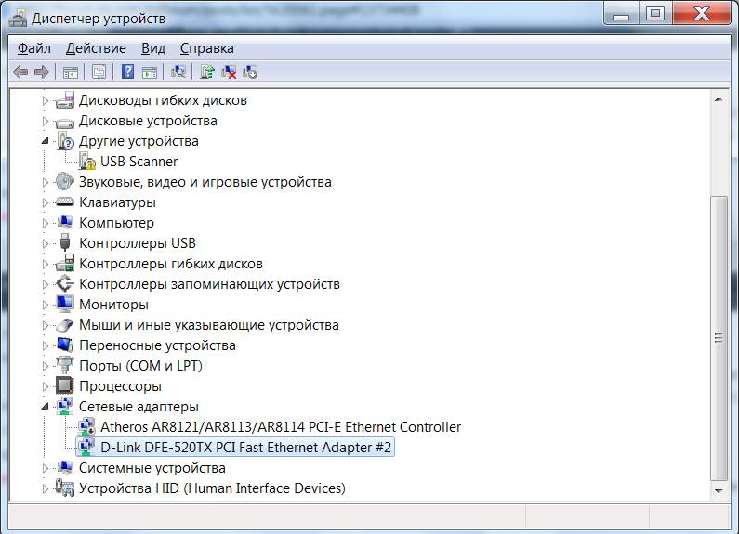Open the blue Help question-mark icon
Viewport: 739px width, 534px height.
pyautogui.click(x=127, y=72)
